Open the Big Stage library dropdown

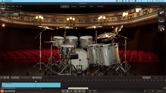tap(142, 6)
